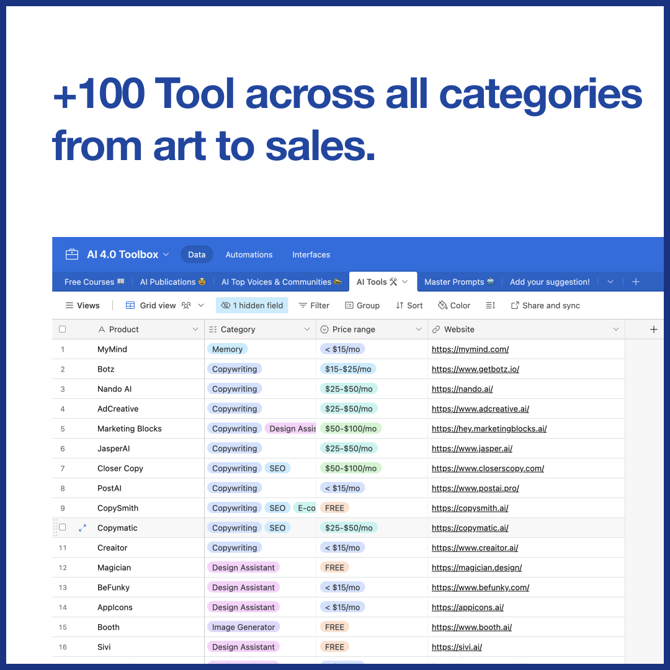670x670 pixels.
Task: Click the Memory tag in MyMind row
Action: point(227,349)
